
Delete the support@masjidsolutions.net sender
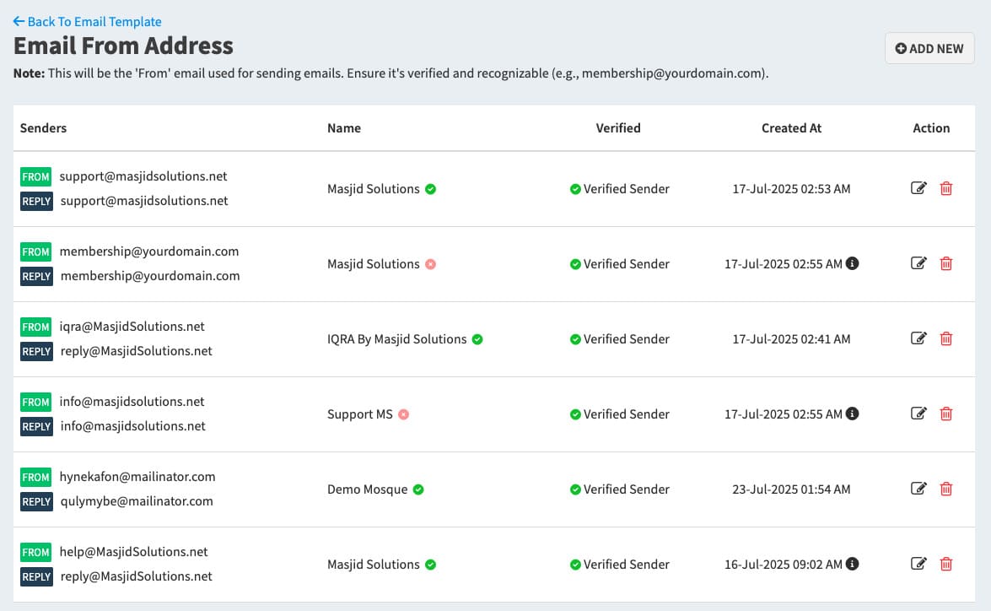(x=946, y=188)
